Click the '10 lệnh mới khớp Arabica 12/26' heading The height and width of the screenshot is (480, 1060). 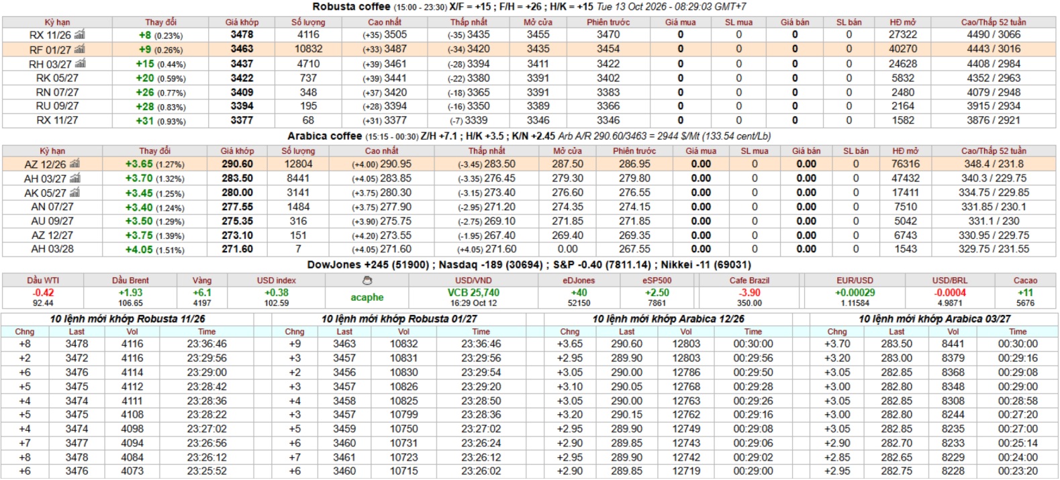coord(668,319)
